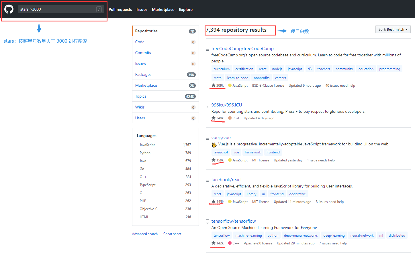This screenshot has height=253, width=415.
Task: Open the Cheat sheet link
Action: [172, 234]
